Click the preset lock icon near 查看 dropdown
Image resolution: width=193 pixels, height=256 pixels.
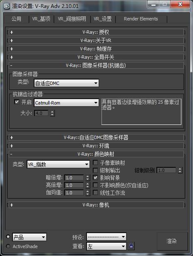tap(131, 246)
